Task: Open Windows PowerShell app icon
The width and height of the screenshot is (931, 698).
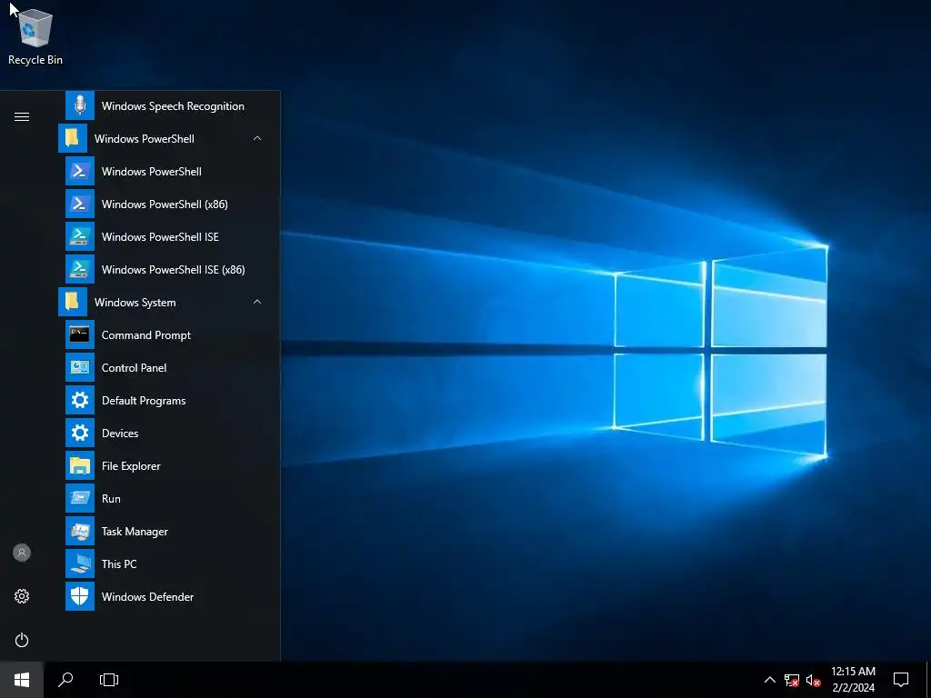Action: 80,171
